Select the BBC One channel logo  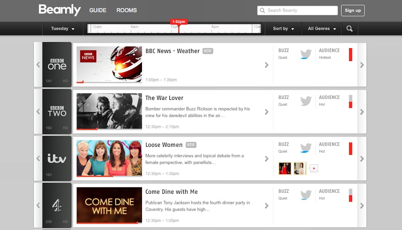pyautogui.click(x=57, y=64)
